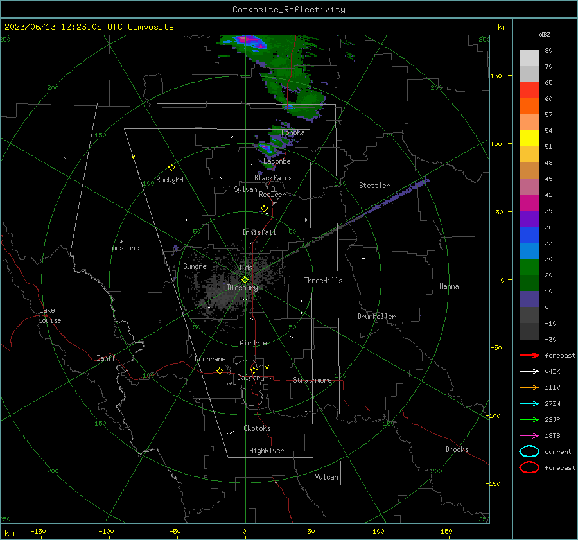Viewport: 578px width, 540px height.
Task: Pick the purple swatch above 36 dBZ
Action: pos(529,219)
